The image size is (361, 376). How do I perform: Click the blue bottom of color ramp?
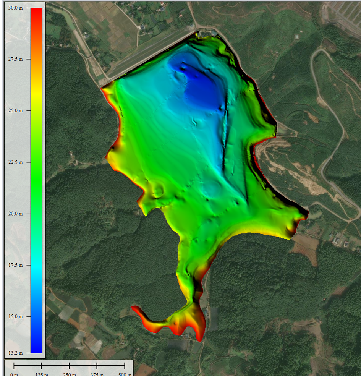click(36, 348)
